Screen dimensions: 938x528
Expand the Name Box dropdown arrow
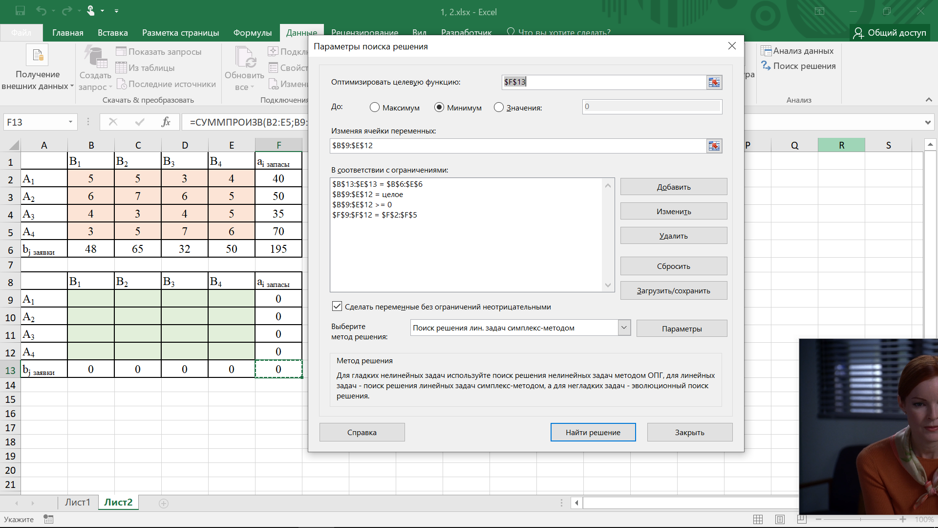70,122
